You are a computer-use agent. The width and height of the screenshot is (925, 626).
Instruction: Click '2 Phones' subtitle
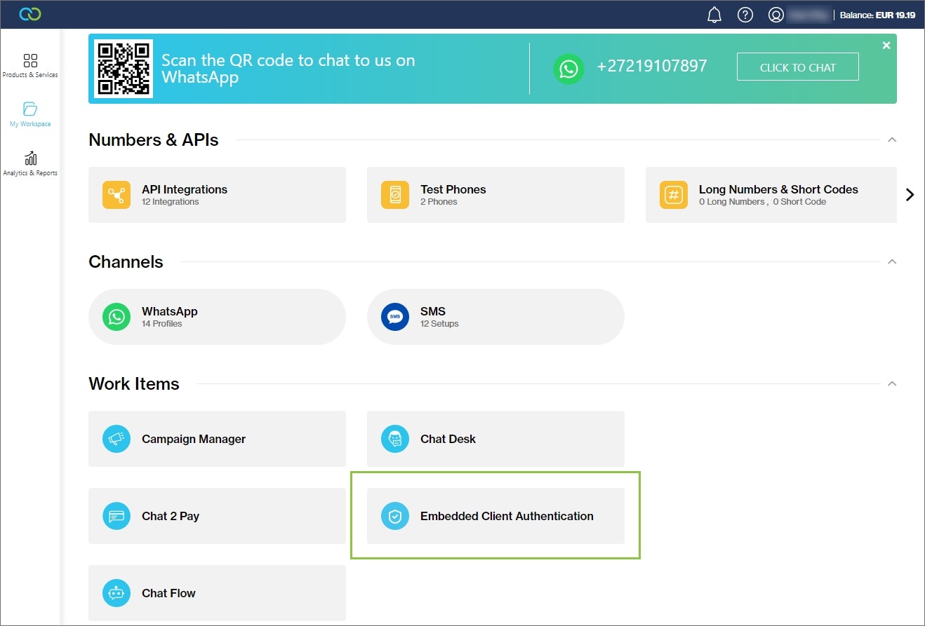click(x=439, y=202)
